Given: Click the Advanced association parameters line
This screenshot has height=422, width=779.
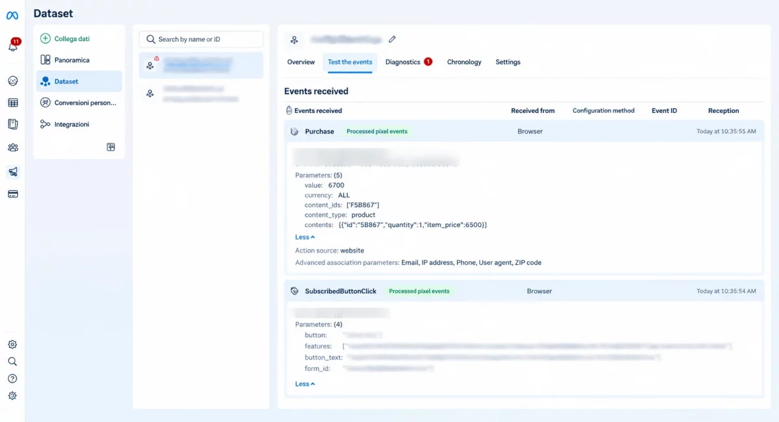Looking at the screenshot, I should tap(418, 262).
